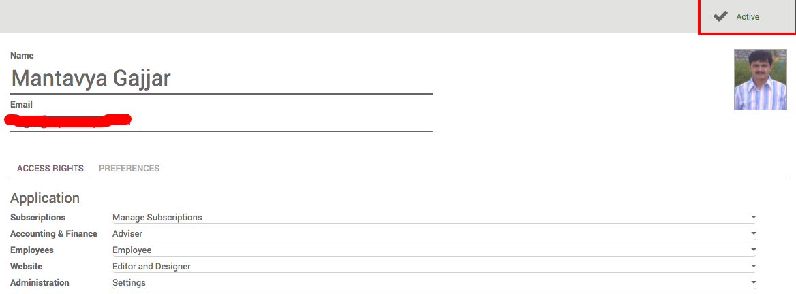
Task: Open the user profile photo
Action: point(760,80)
